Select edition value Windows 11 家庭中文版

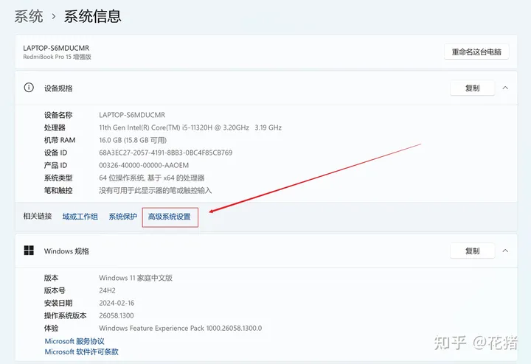(136, 278)
